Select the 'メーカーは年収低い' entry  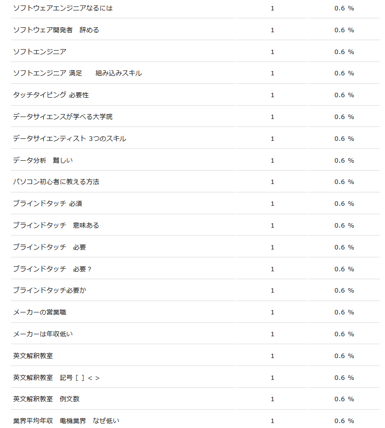pos(43,334)
